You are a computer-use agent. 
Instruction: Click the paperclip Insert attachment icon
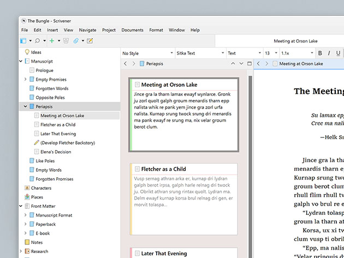pos(76,41)
